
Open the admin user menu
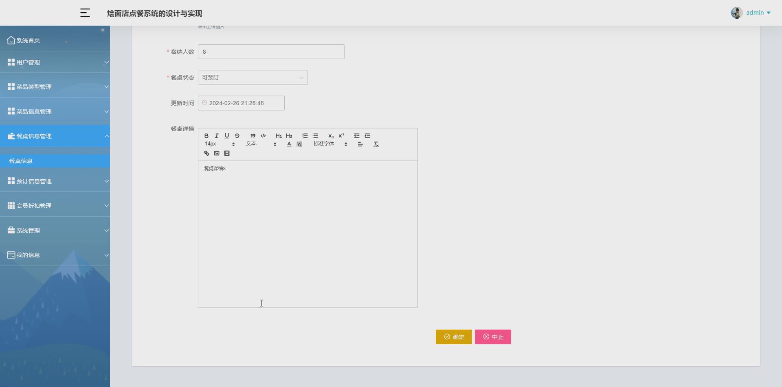(758, 13)
